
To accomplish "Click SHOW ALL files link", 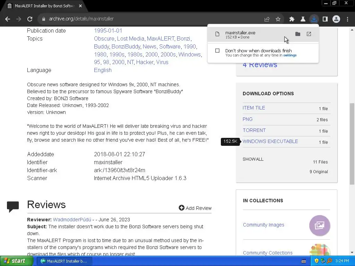I will click(x=253, y=159).
